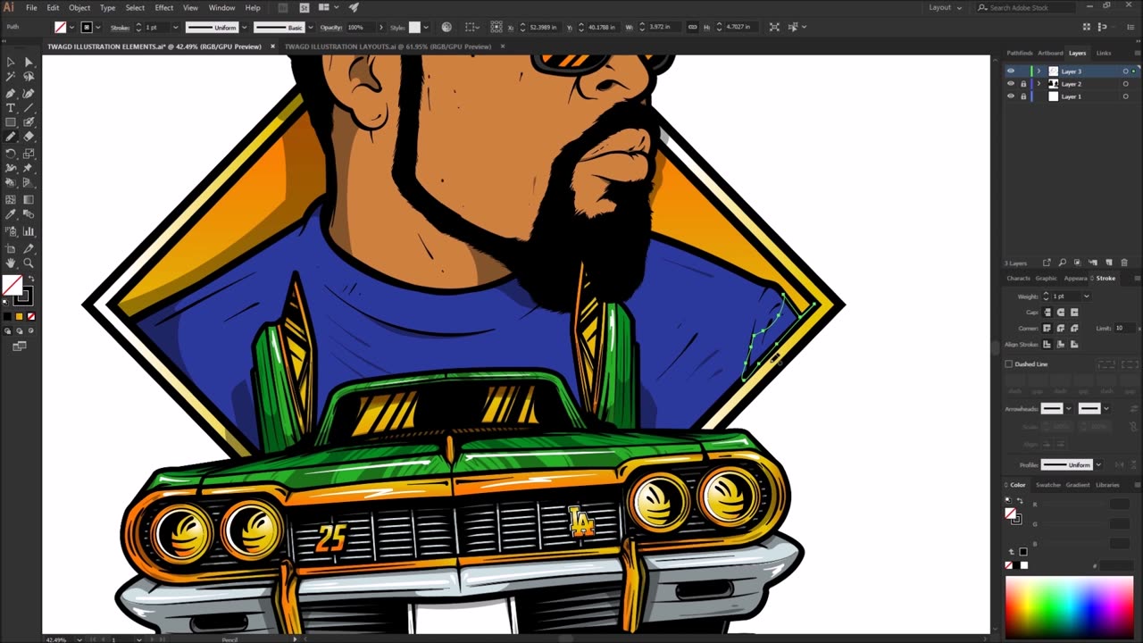Viewport: 1143px width, 643px height.
Task: Select the Magic Wand tool
Action: click(11, 78)
